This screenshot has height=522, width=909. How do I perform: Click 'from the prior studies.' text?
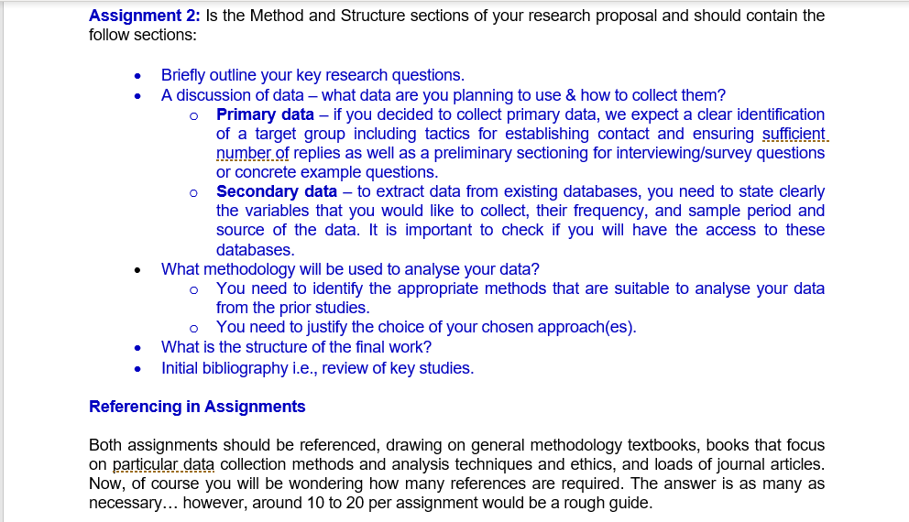click(x=292, y=308)
